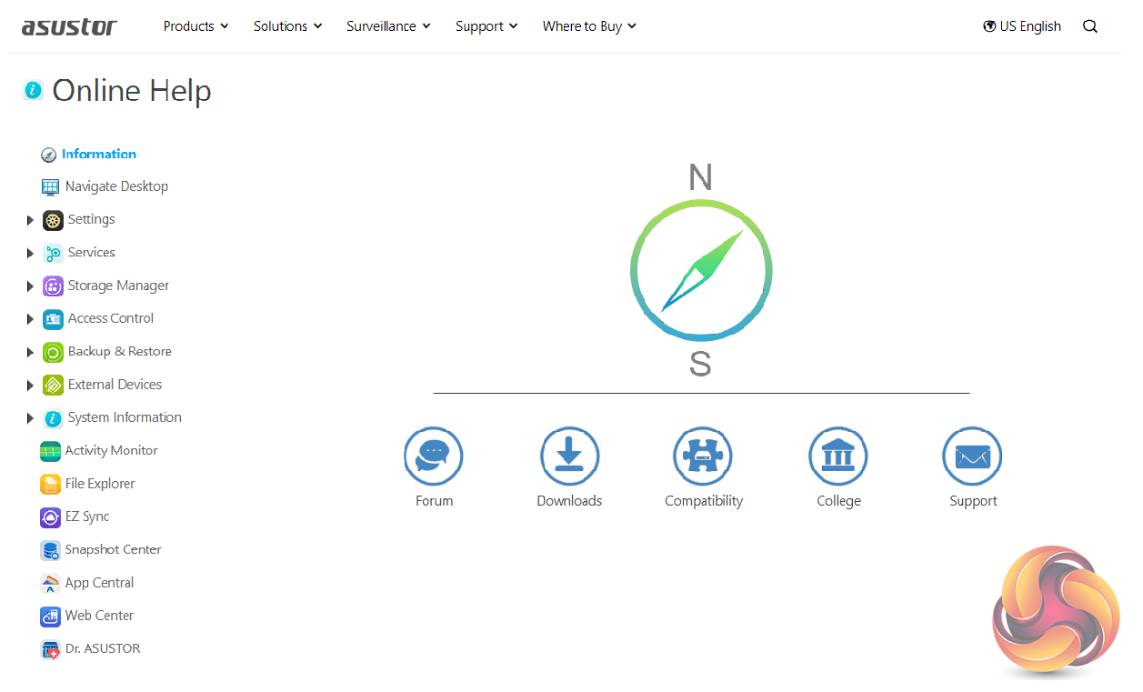Click the Information compass icon in sidebar
Image resolution: width=1143 pixels, height=692 pixels.
click(x=49, y=155)
